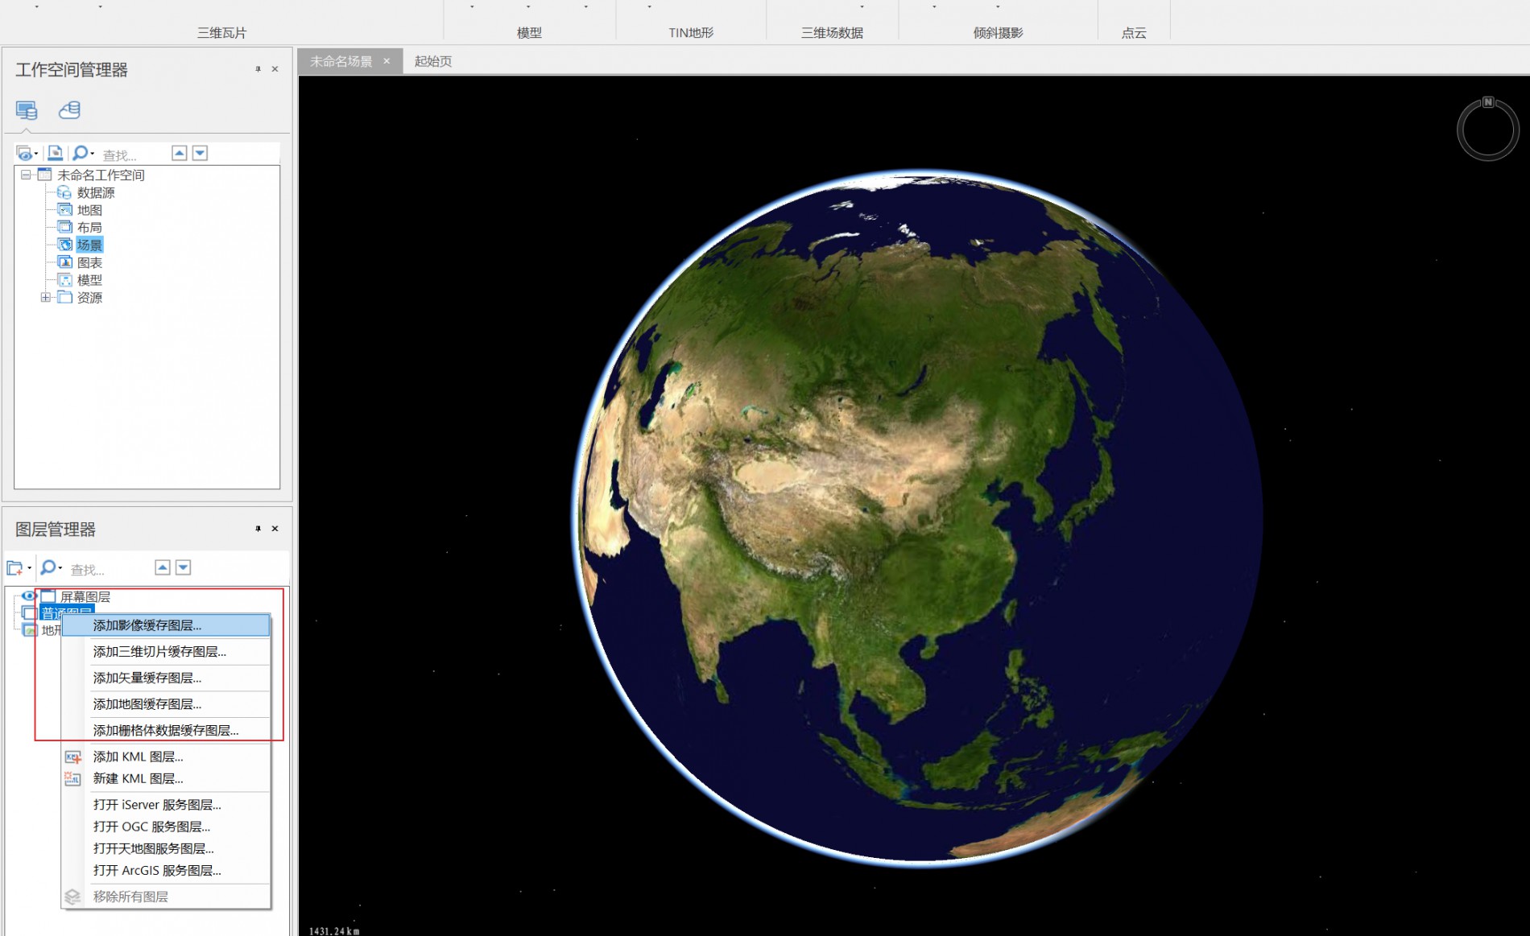Click the Earth globe in the scene
The height and width of the screenshot is (936, 1530).
click(916, 517)
